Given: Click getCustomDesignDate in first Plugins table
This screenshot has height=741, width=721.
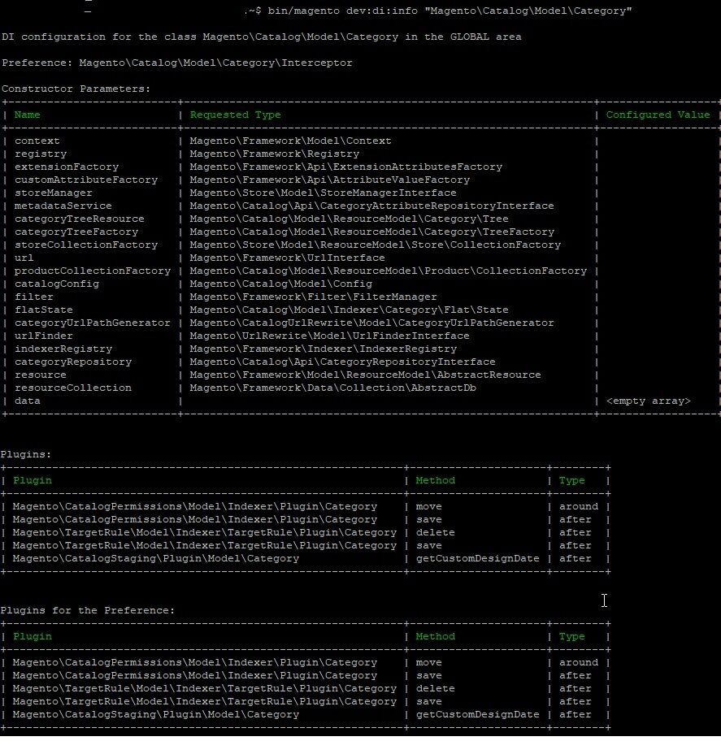Looking at the screenshot, I should click(477, 558).
